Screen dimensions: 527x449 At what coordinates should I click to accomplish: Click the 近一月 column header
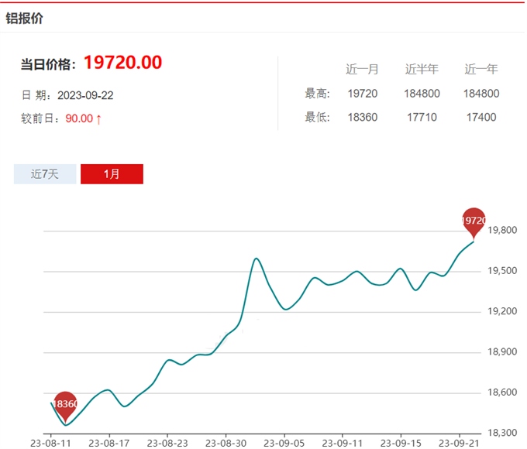click(x=363, y=69)
